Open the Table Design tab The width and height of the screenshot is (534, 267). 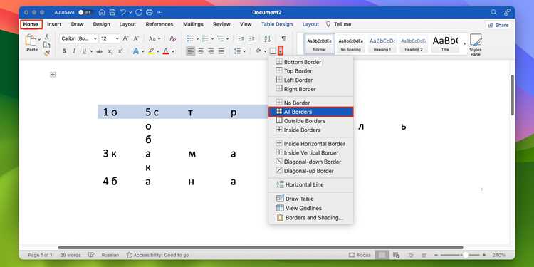point(277,24)
